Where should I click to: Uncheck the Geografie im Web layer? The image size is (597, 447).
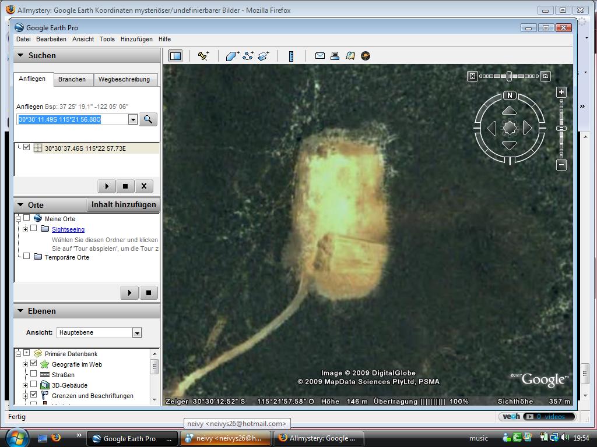coord(34,364)
